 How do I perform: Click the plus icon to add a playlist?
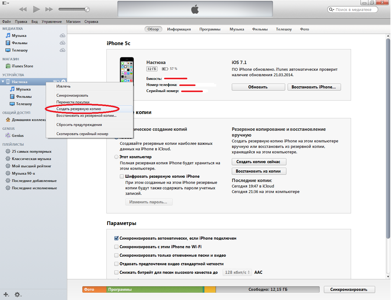[x=6, y=295]
